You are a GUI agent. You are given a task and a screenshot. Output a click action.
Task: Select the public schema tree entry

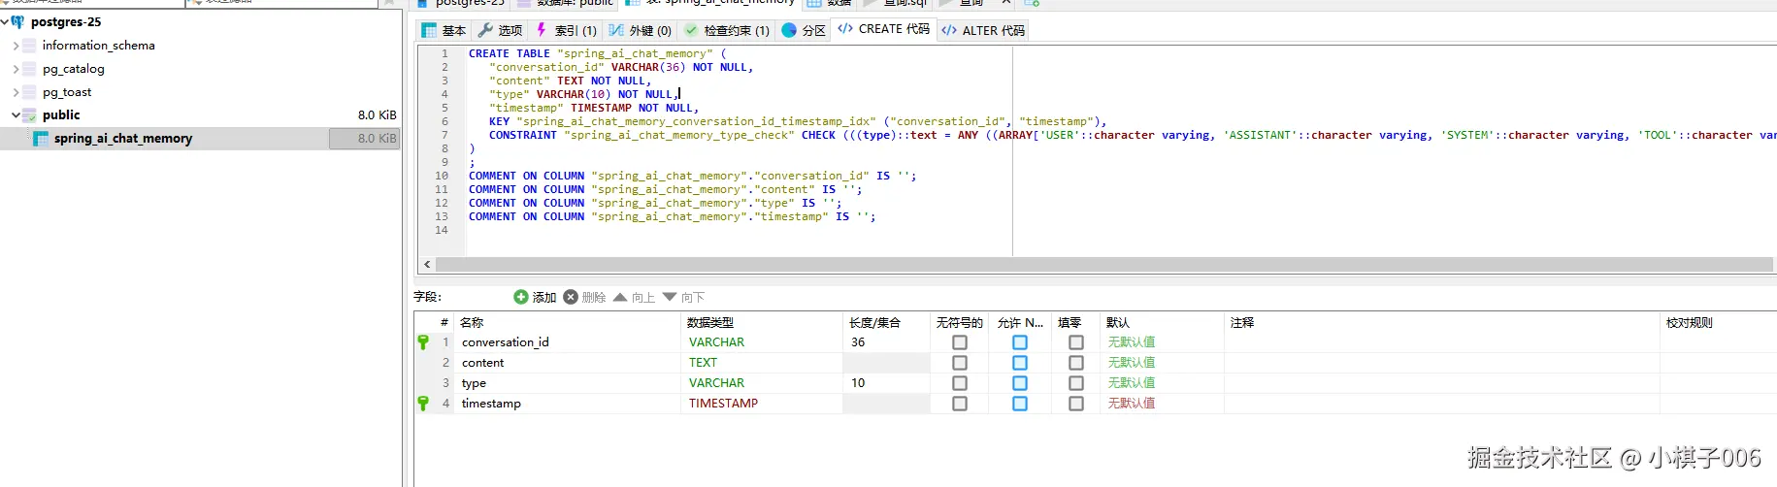(61, 115)
